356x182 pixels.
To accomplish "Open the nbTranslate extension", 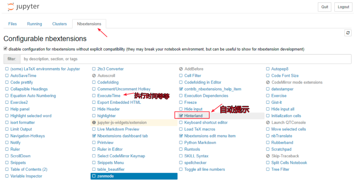I will point(281,136).
